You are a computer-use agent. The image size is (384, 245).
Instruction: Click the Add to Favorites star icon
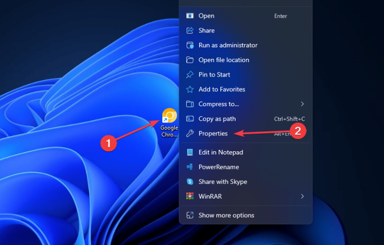click(x=190, y=89)
